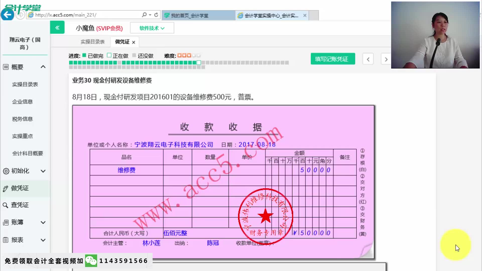Open the 软件技术 dropdown

tap(152, 28)
